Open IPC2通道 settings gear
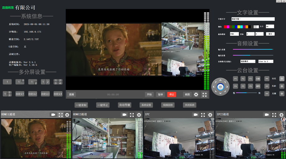This screenshot has height=159, width=286. point(281,115)
